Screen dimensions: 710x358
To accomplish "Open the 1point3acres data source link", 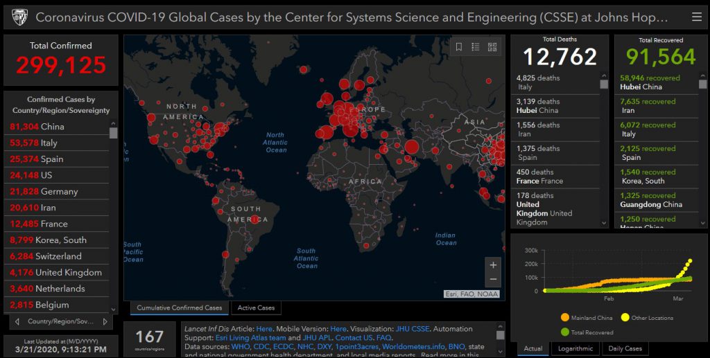I will pos(356,347).
